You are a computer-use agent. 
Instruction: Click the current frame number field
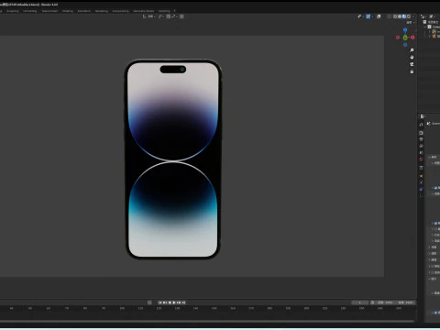(359, 302)
